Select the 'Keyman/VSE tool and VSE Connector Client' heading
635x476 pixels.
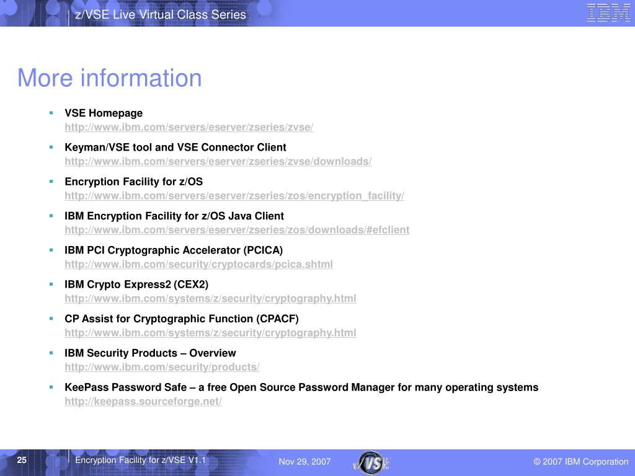click(x=175, y=148)
